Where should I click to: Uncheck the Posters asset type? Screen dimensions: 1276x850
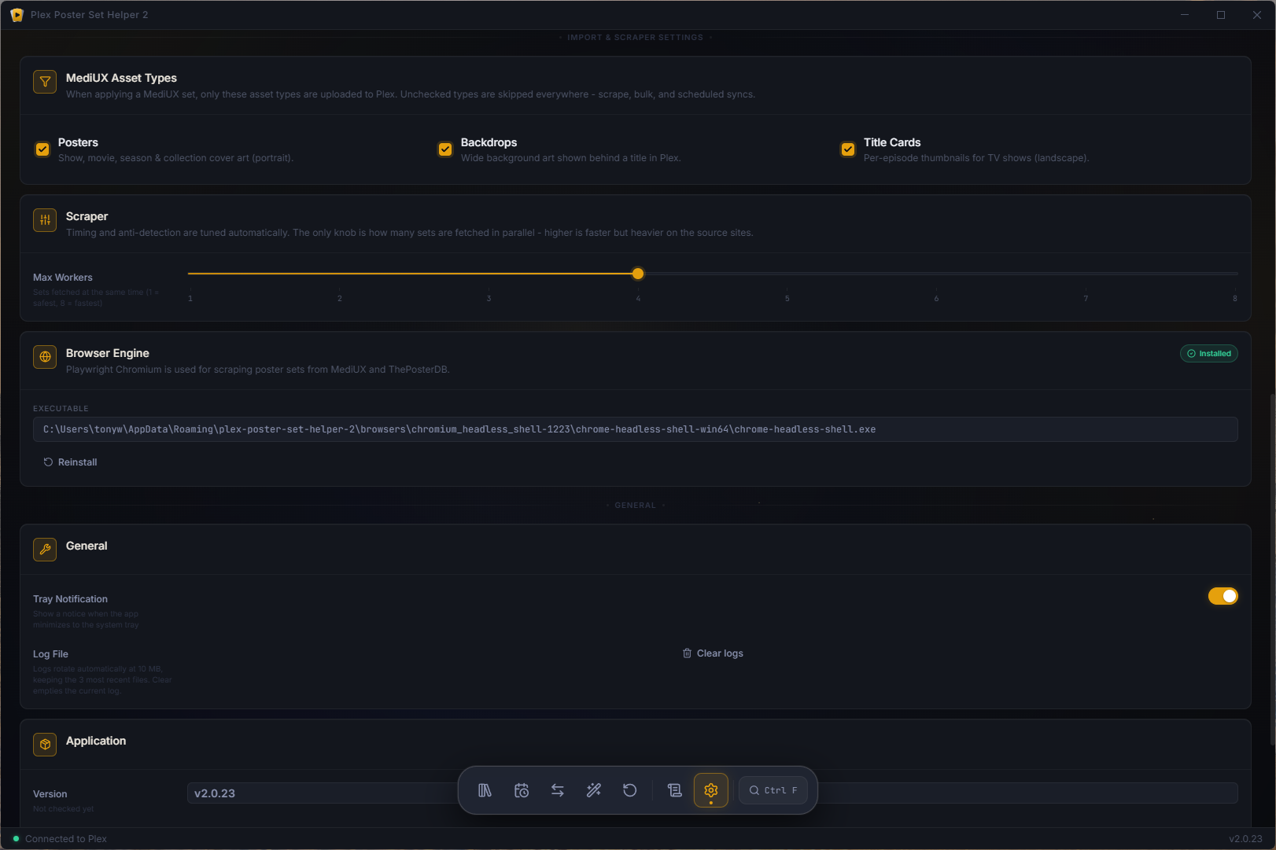[42, 149]
